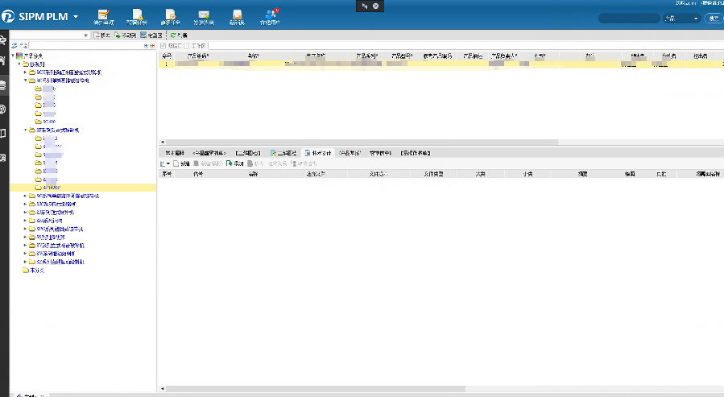The image size is (724, 397).
Task: Select the database stack icon in left sidebar
Action: click(4, 84)
